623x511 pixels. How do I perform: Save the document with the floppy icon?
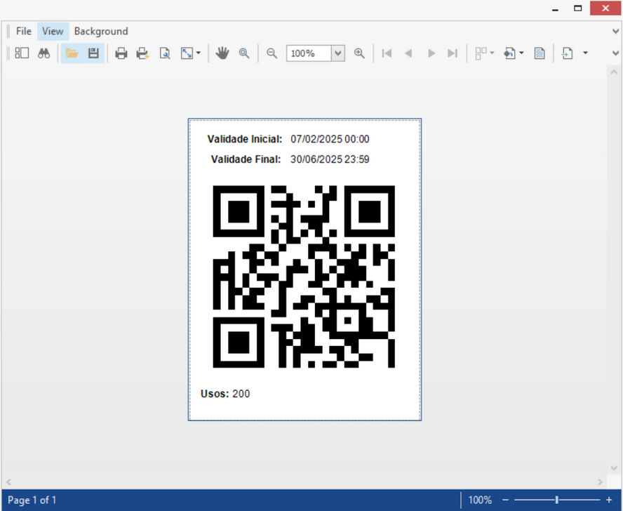(x=93, y=53)
